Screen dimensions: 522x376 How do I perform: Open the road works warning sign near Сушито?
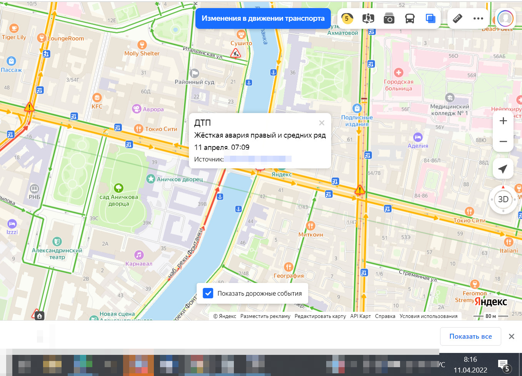coord(235,54)
